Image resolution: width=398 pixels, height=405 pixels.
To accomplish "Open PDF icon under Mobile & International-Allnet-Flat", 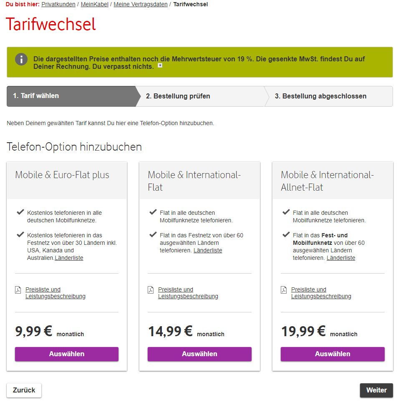I will click(284, 290).
